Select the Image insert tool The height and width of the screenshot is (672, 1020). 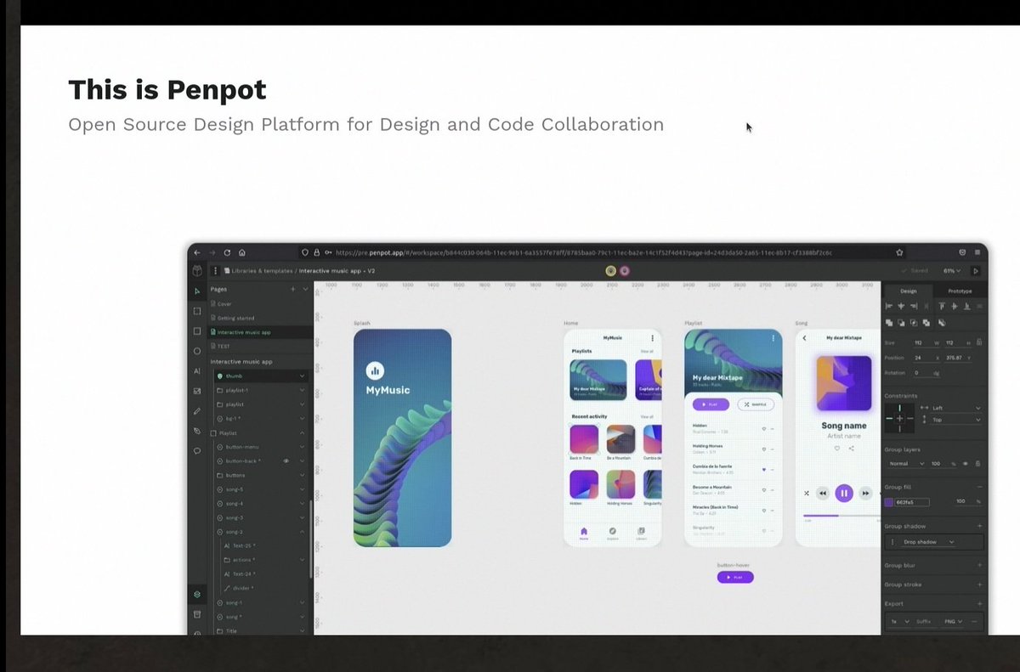click(197, 391)
